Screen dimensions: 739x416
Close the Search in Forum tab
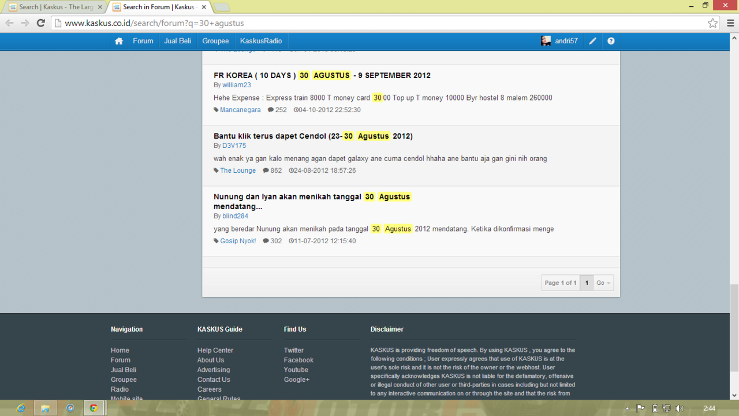pyautogui.click(x=204, y=7)
